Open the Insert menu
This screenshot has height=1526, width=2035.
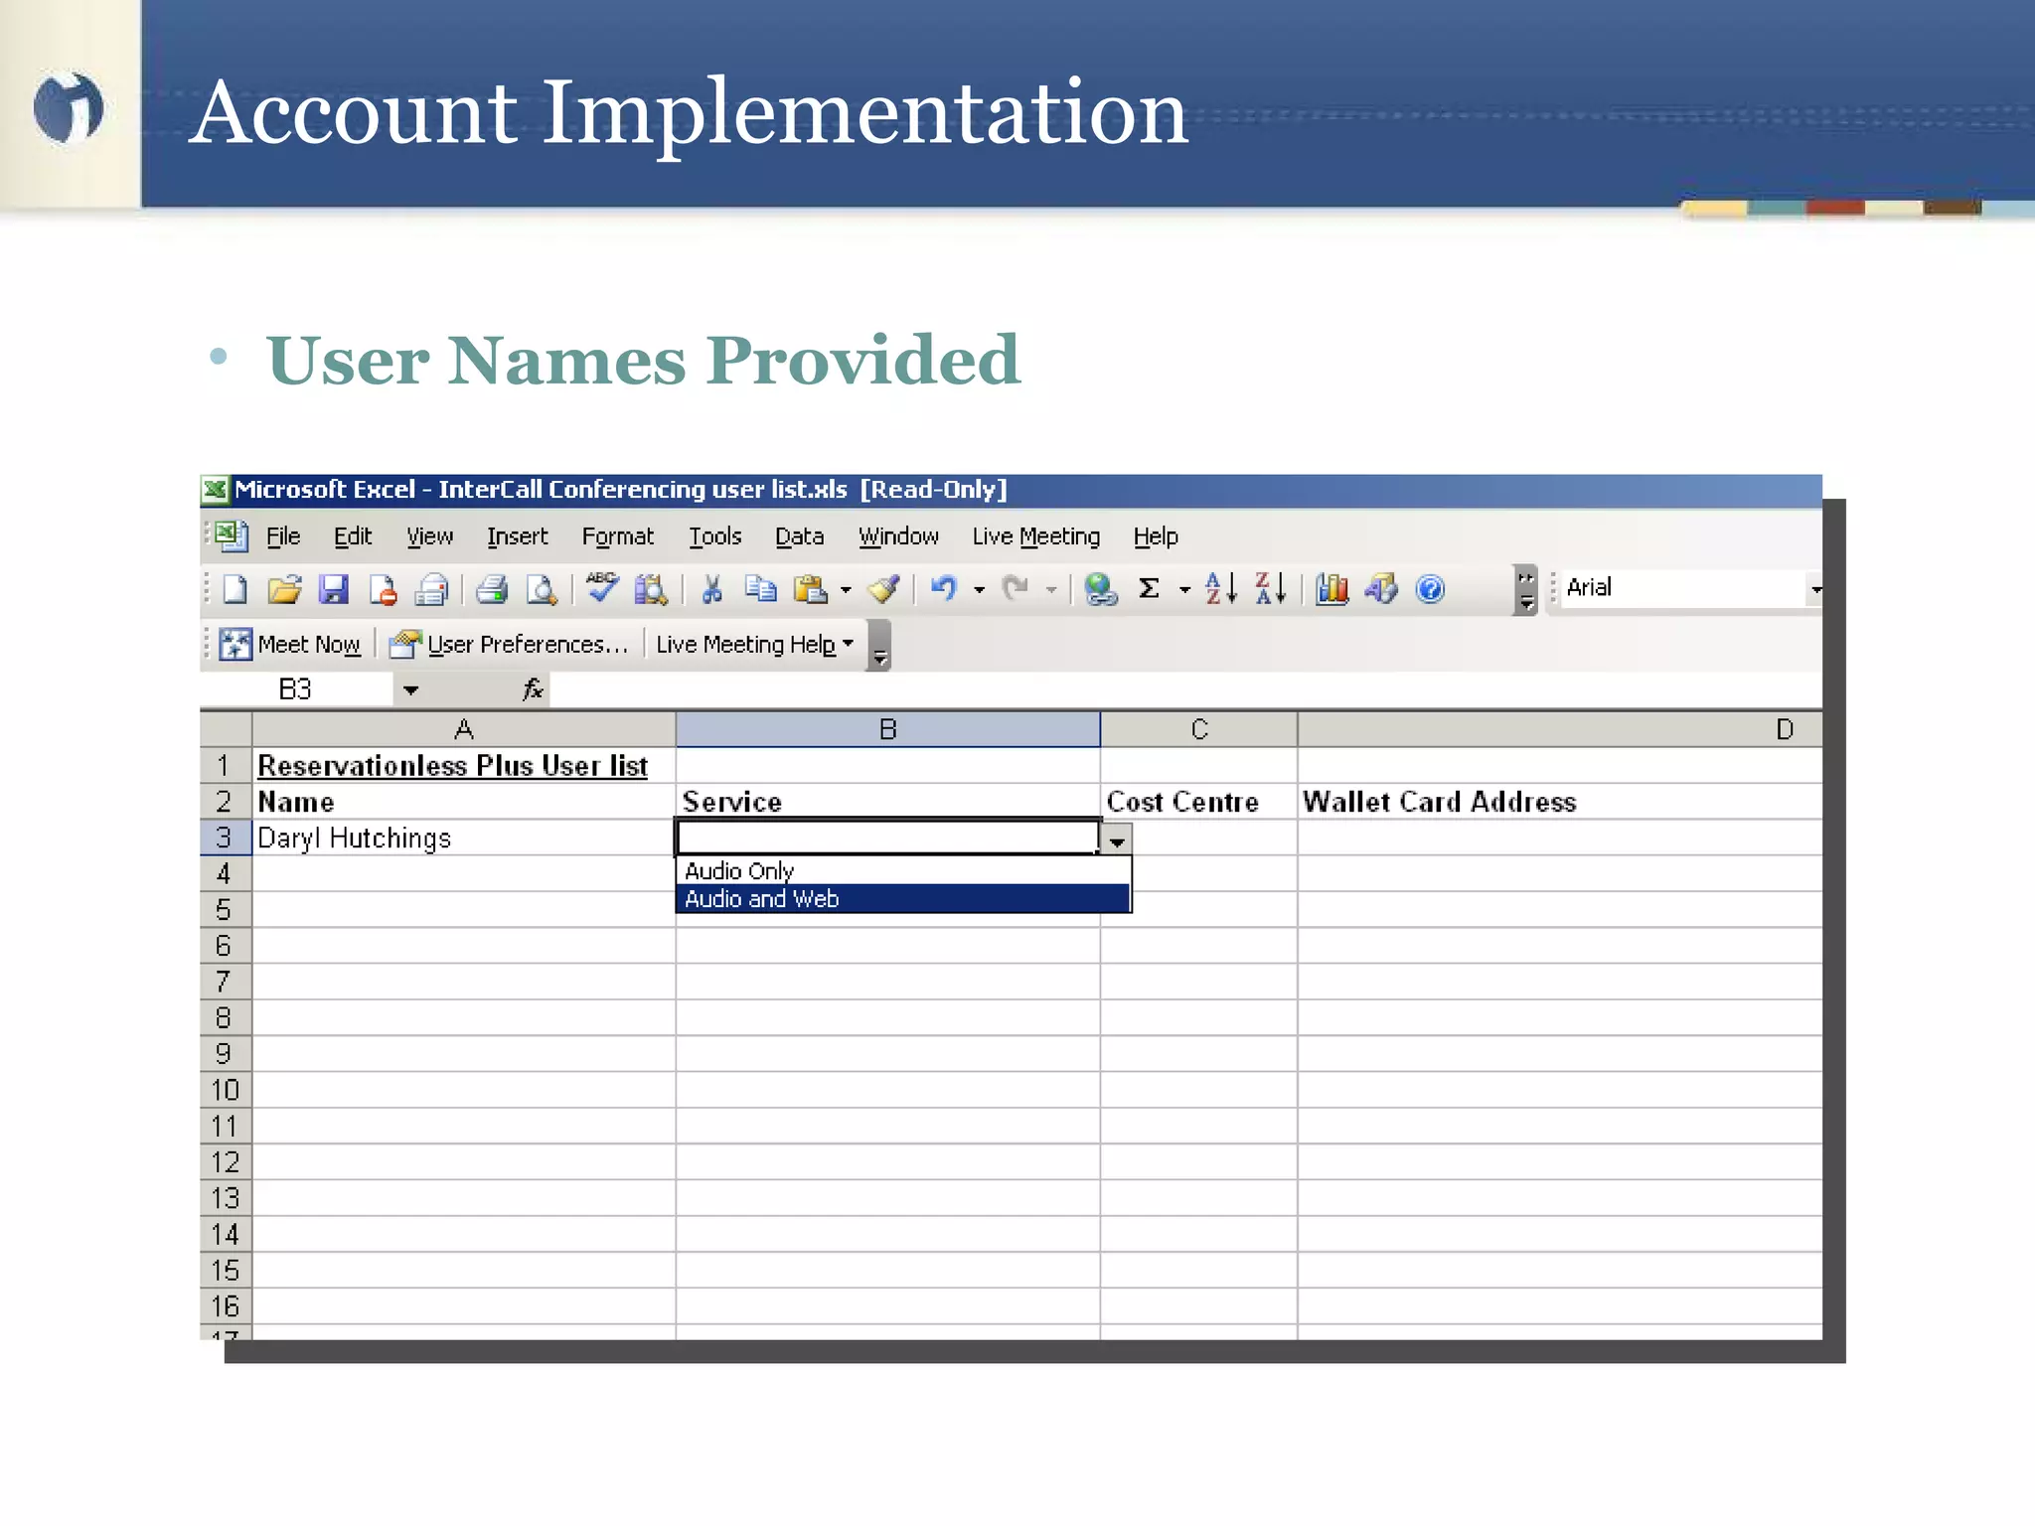(x=517, y=536)
